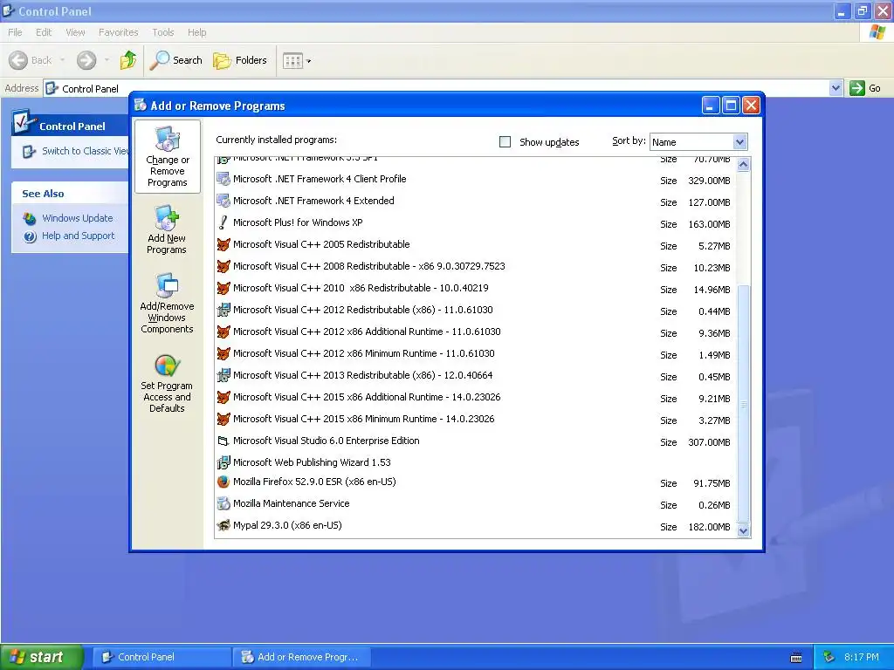Select the 163.00MB size entry
The height and width of the screenshot is (670, 894).
tap(709, 224)
